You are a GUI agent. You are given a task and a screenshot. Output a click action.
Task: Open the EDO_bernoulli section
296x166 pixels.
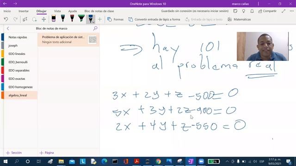[x=20, y=62]
